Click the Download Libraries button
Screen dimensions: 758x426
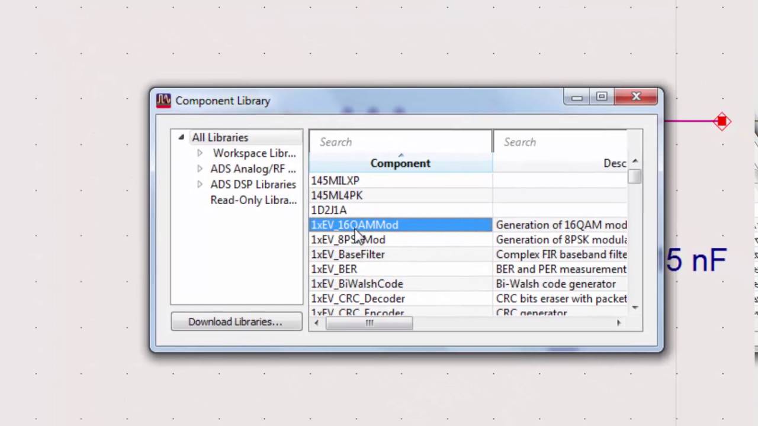point(236,321)
